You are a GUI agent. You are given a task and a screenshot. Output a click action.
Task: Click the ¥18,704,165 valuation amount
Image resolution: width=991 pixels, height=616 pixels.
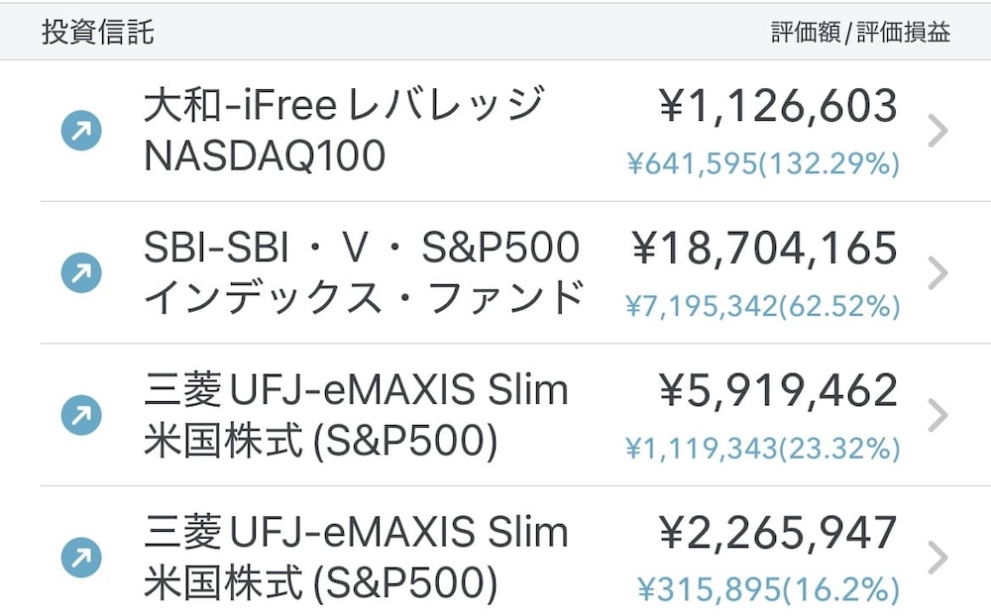coord(764,249)
